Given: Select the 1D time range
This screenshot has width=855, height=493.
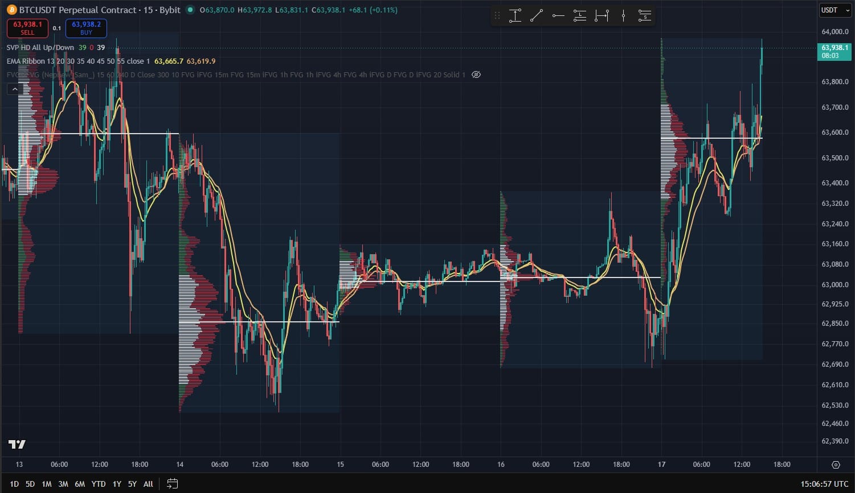Looking at the screenshot, I should [14, 484].
